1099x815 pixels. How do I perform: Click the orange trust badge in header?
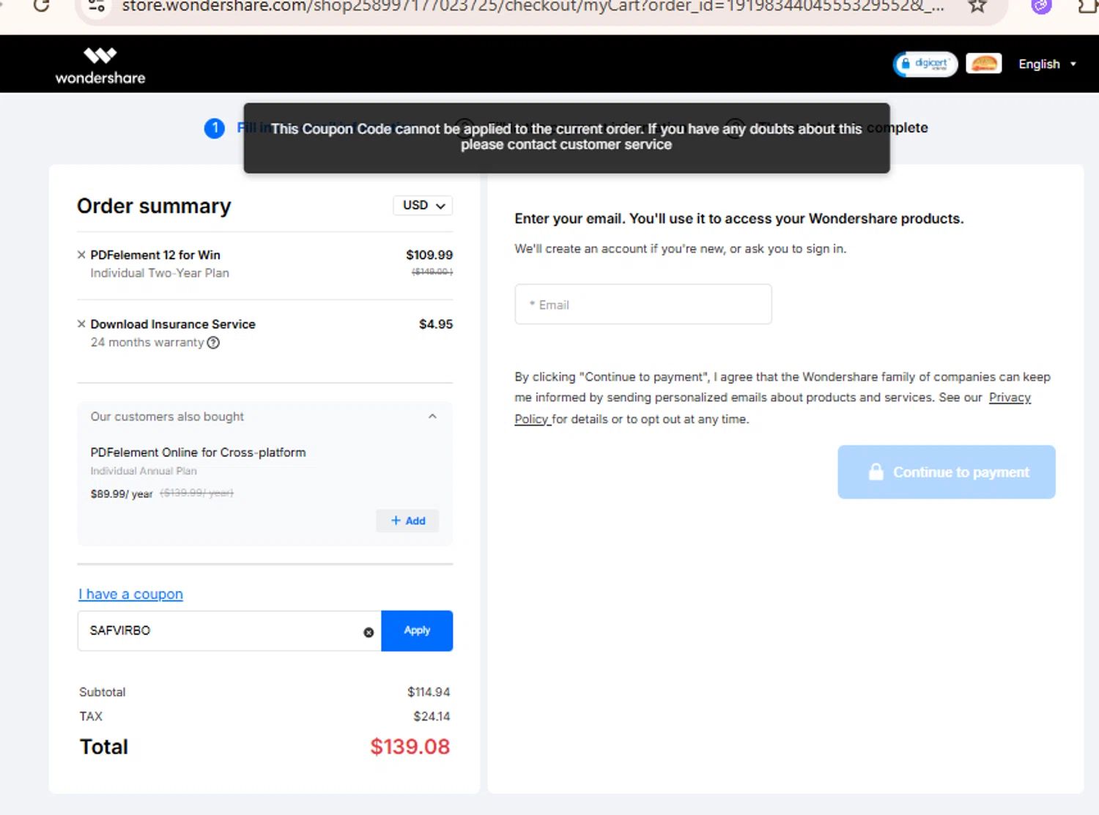(984, 64)
